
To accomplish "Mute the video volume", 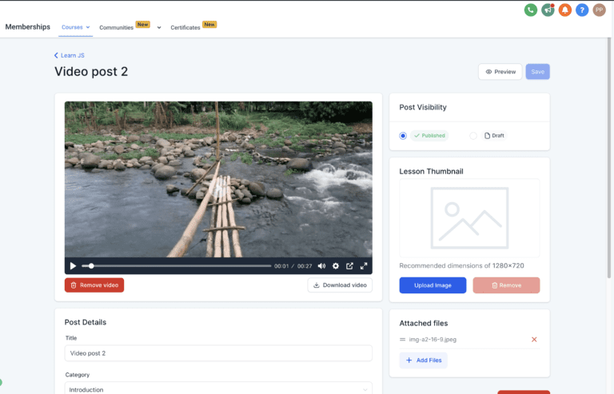I will tap(321, 266).
